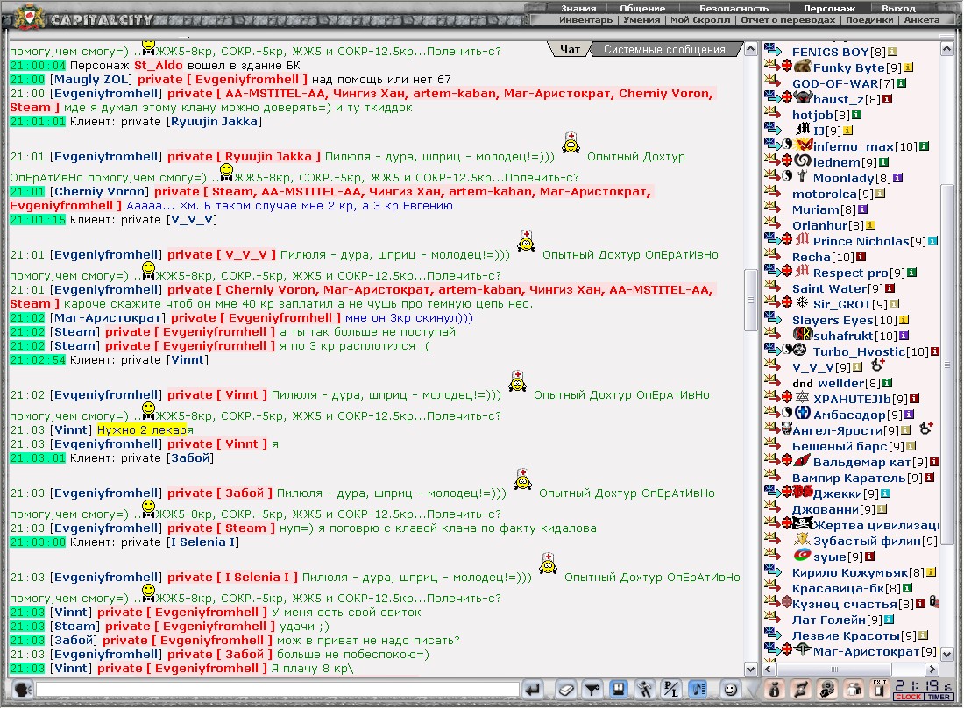Open info icon next to Funky Byte[9]
The image size is (964, 709).
(908, 67)
